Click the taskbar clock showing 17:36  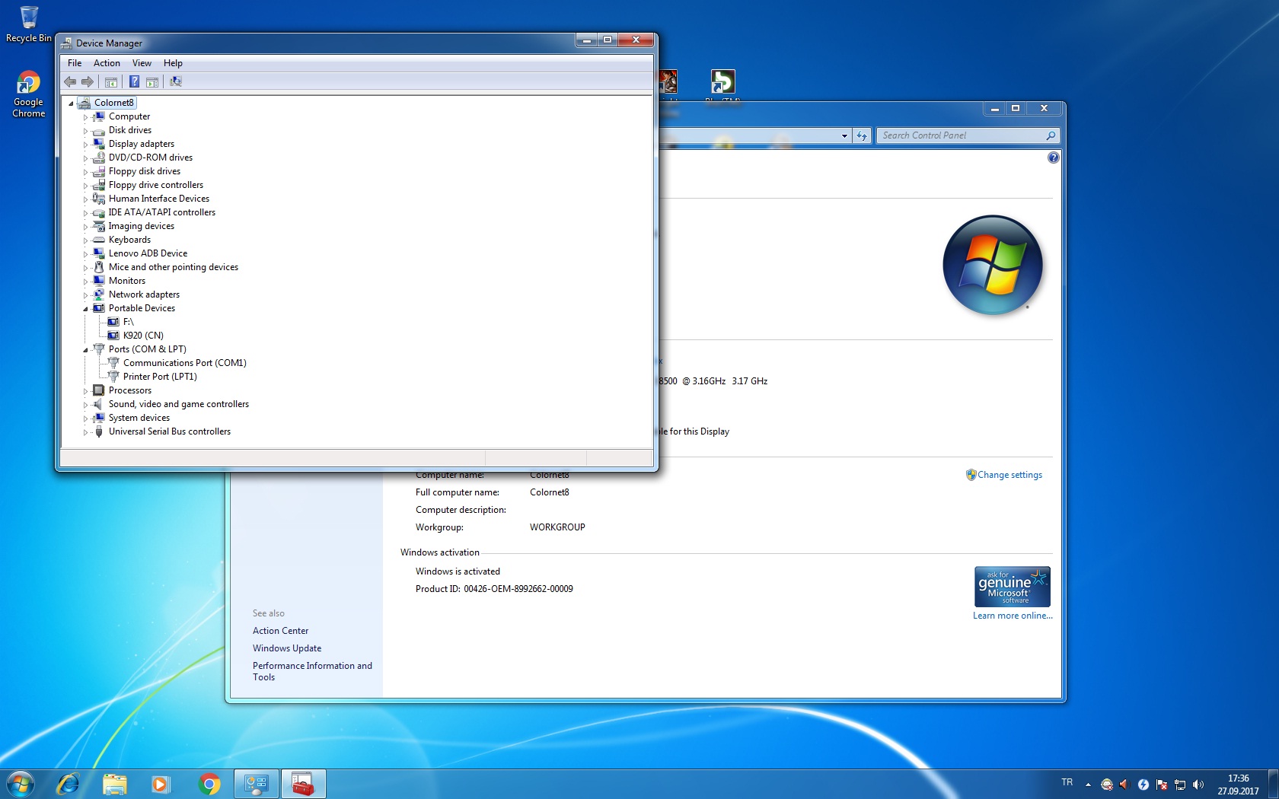(1238, 785)
